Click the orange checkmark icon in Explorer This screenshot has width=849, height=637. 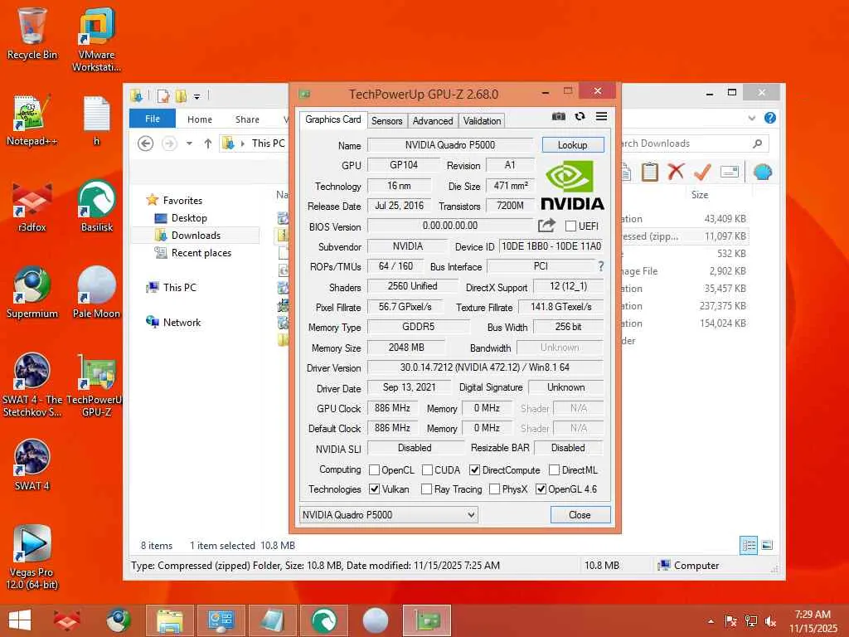click(702, 172)
